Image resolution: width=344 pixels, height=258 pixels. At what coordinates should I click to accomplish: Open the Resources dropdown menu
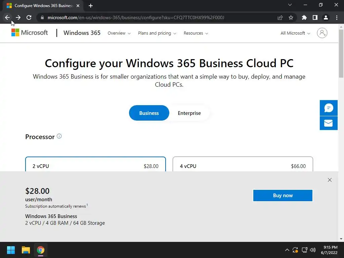coord(196,33)
